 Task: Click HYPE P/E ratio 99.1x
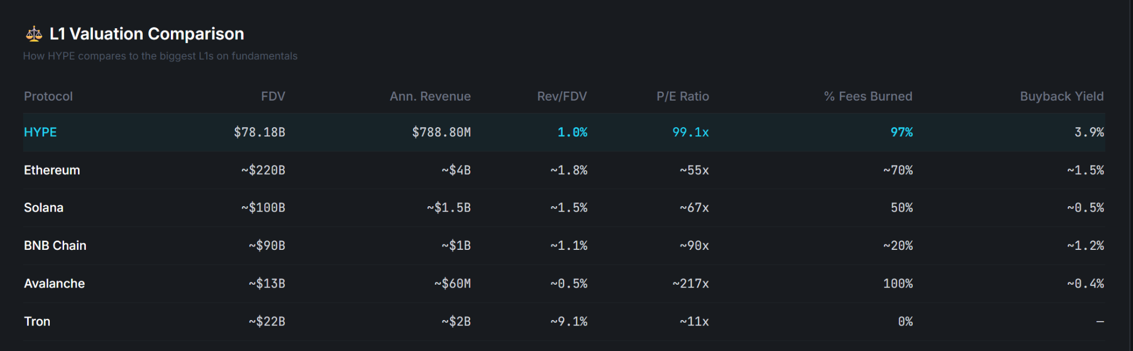(690, 132)
